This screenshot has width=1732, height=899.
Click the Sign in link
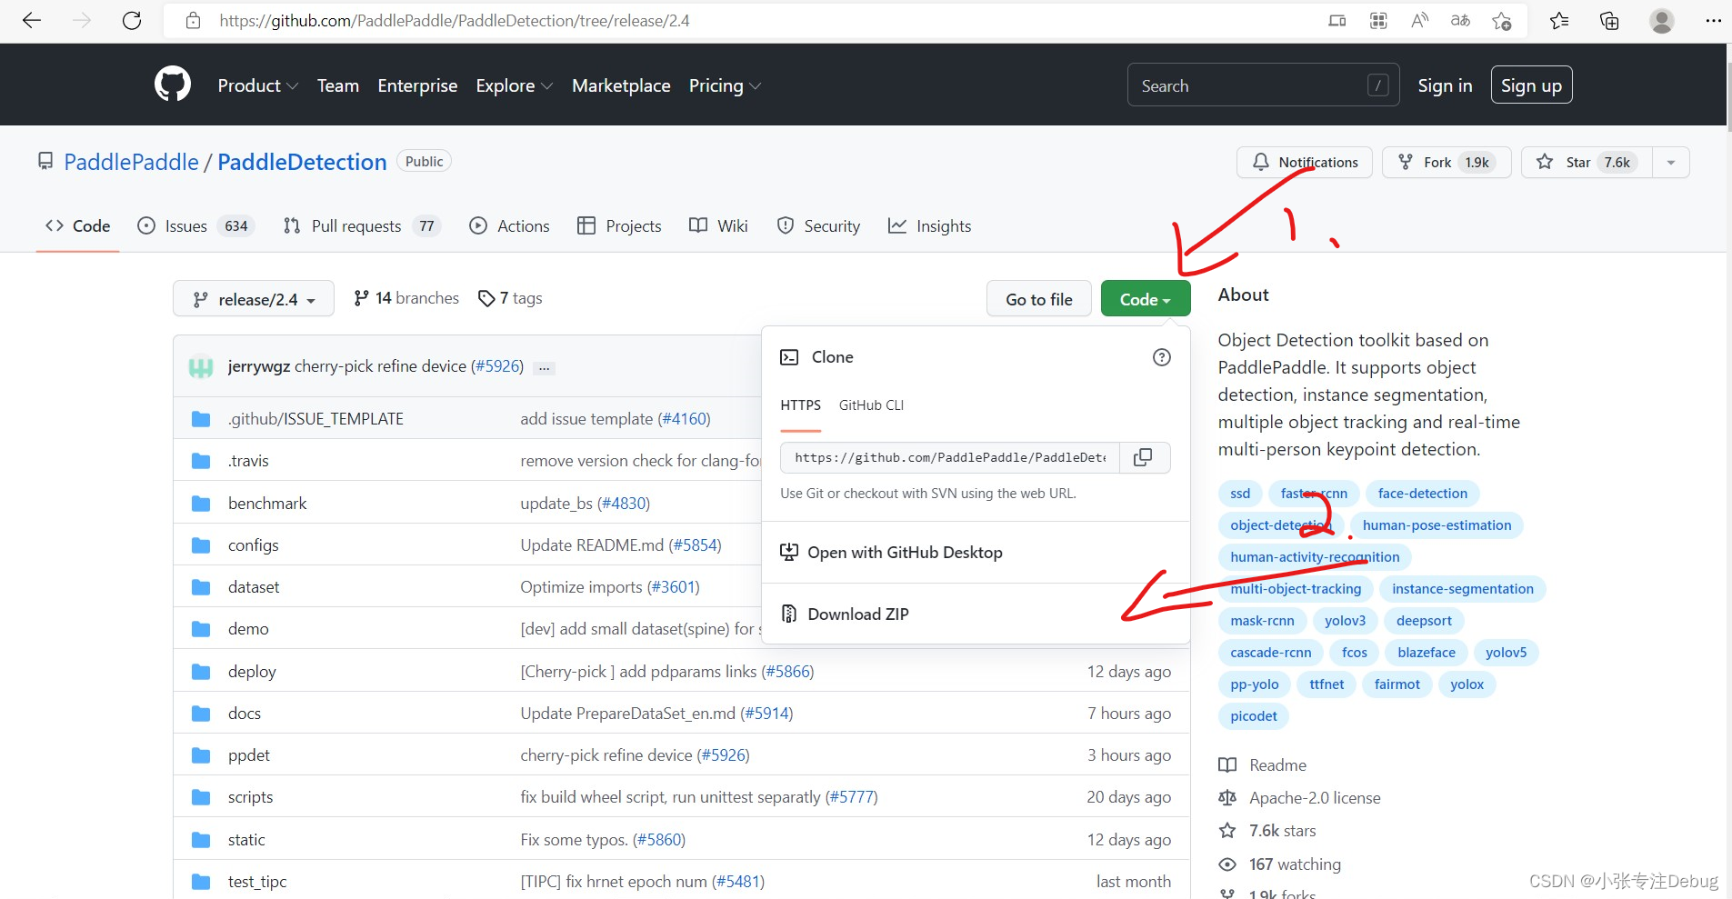tap(1445, 85)
